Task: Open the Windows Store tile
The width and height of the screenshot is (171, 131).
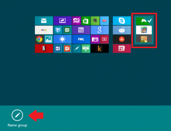Action: click(x=86, y=20)
